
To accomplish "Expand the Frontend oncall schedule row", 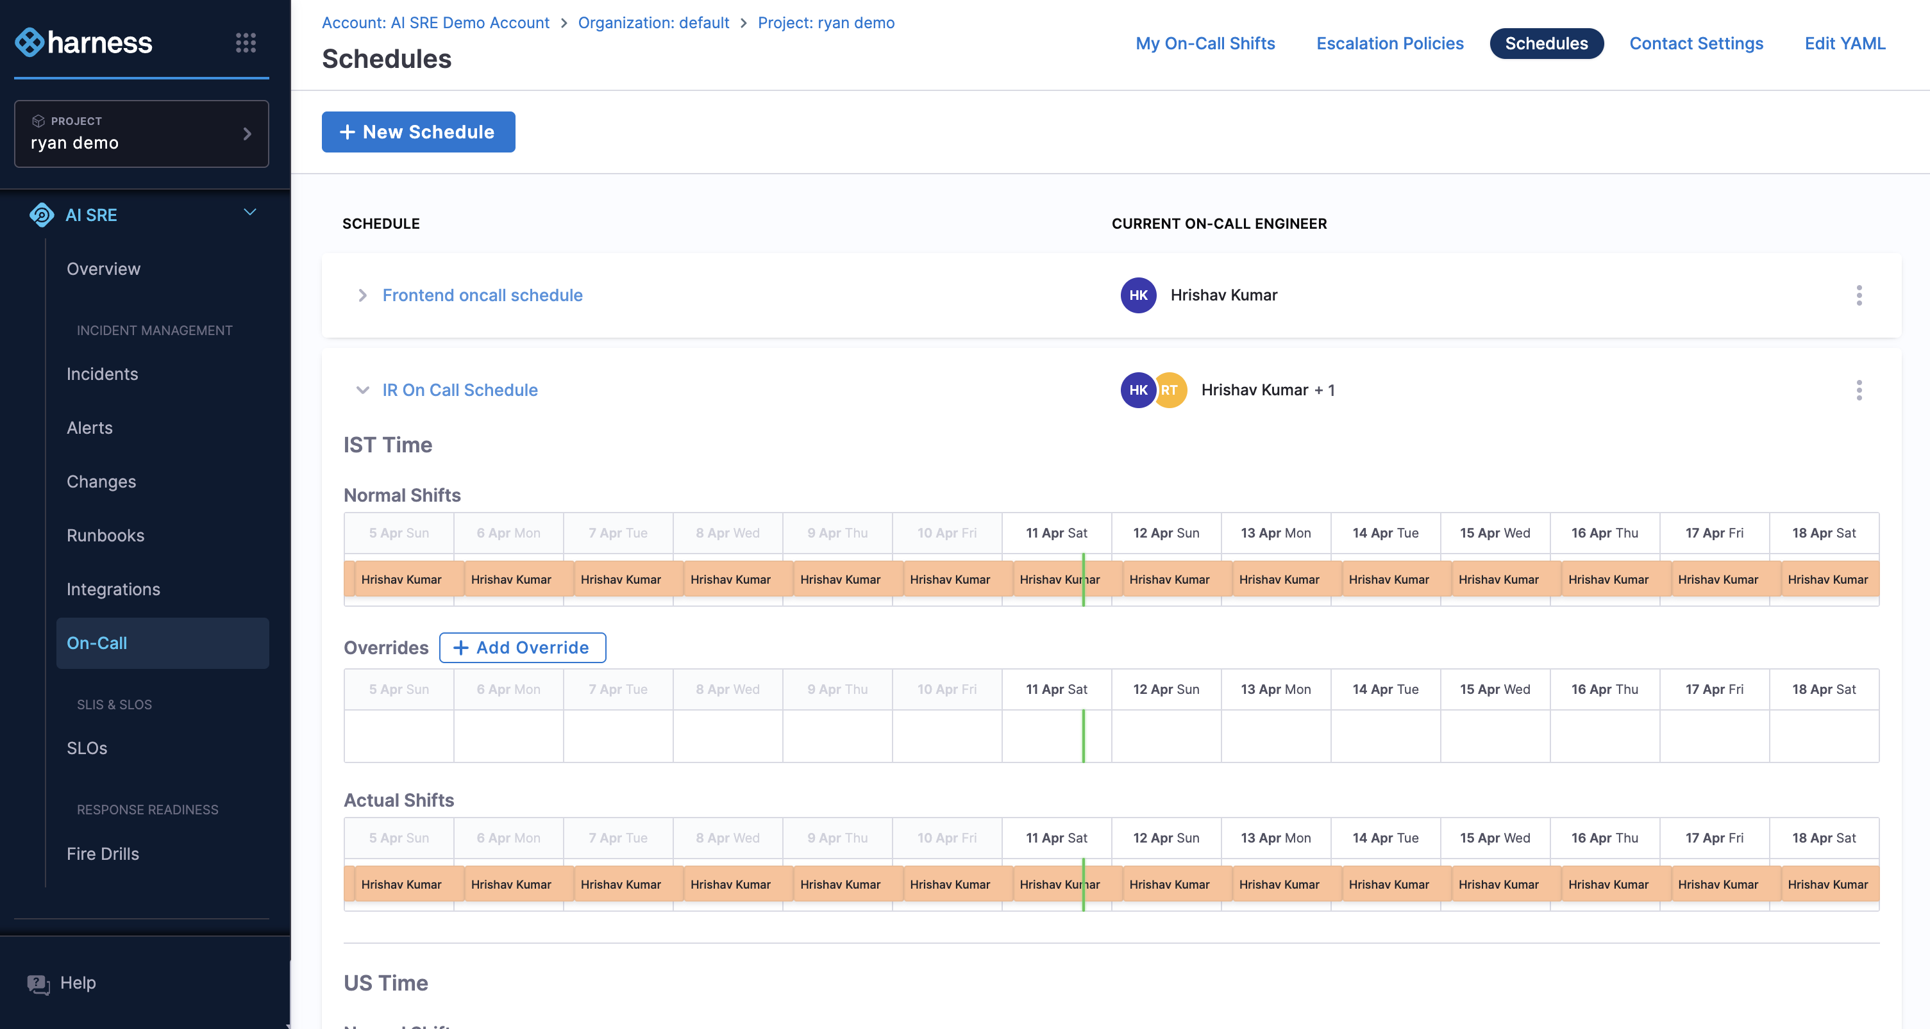I will pyautogui.click(x=363, y=295).
